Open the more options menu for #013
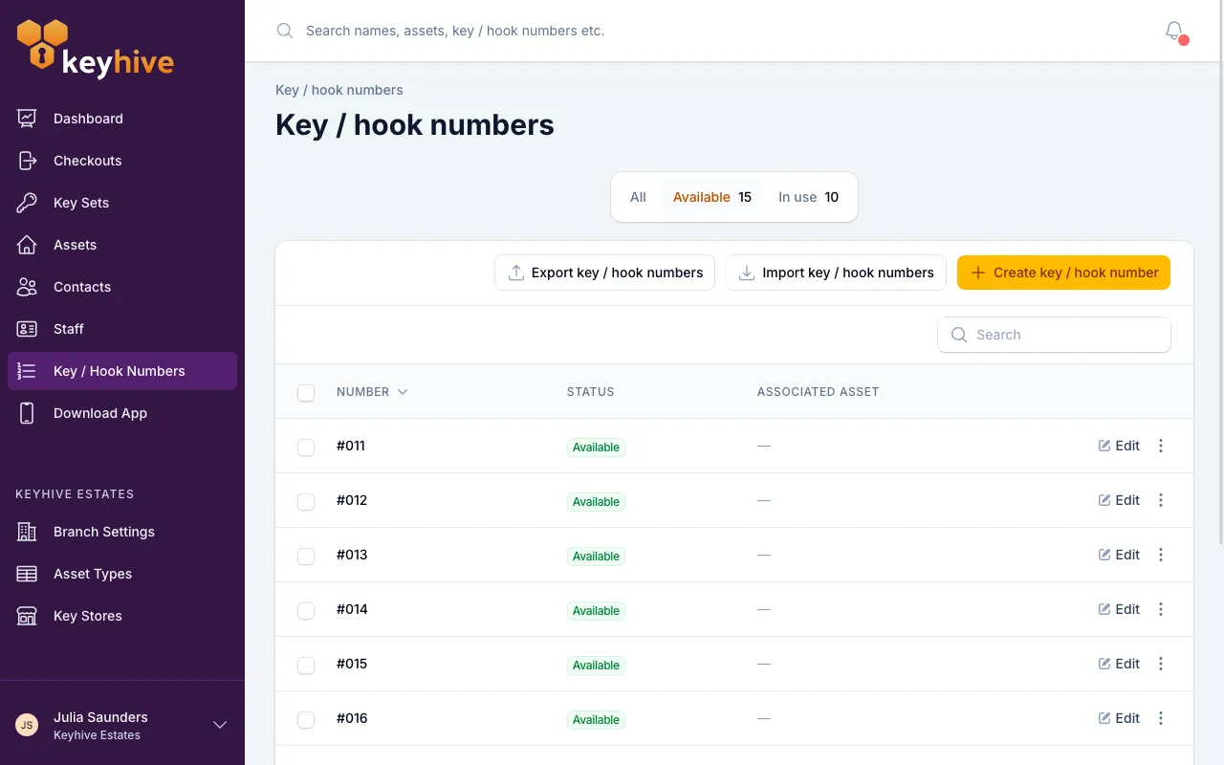Image resolution: width=1224 pixels, height=765 pixels. pyautogui.click(x=1161, y=555)
